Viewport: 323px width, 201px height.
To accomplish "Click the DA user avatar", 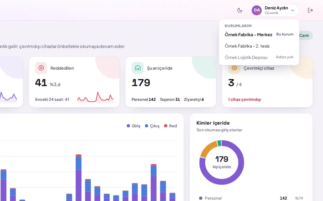I will [x=257, y=10].
